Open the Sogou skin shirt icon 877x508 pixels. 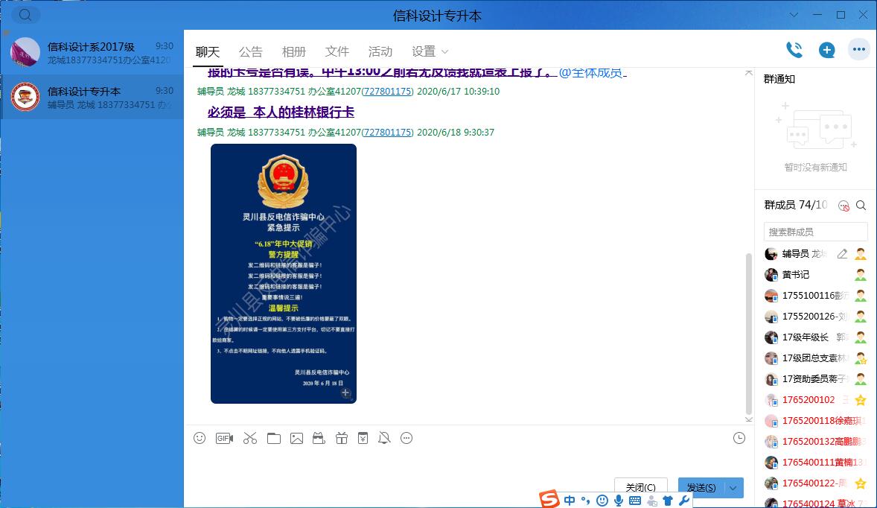pos(668,501)
